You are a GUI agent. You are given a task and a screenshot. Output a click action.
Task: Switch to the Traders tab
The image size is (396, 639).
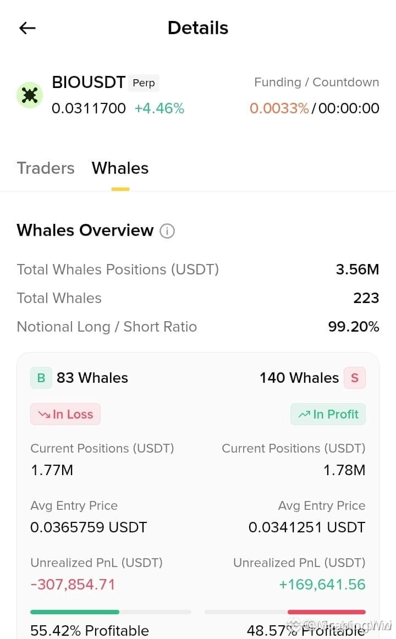tap(46, 168)
